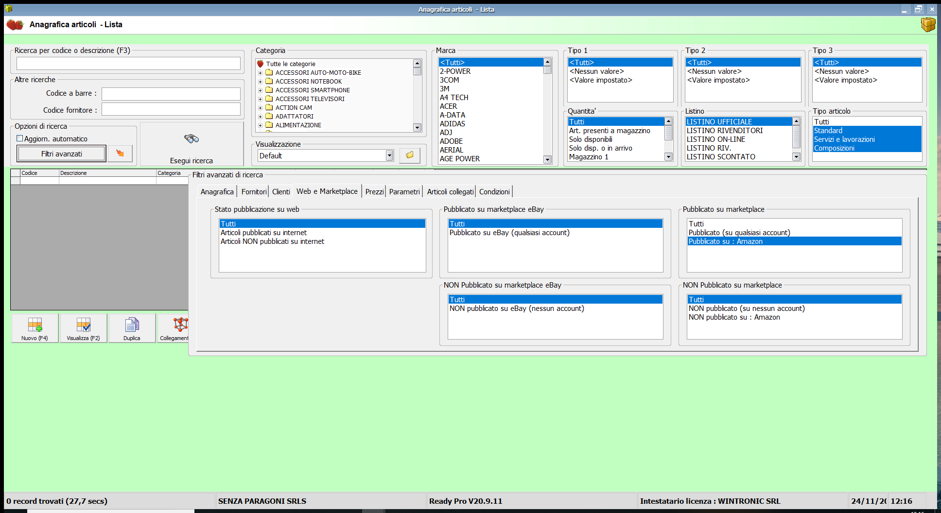Image resolution: width=941 pixels, height=513 pixels.
Task: Click the Collegamenti network icon
Action: coord(180,325)
